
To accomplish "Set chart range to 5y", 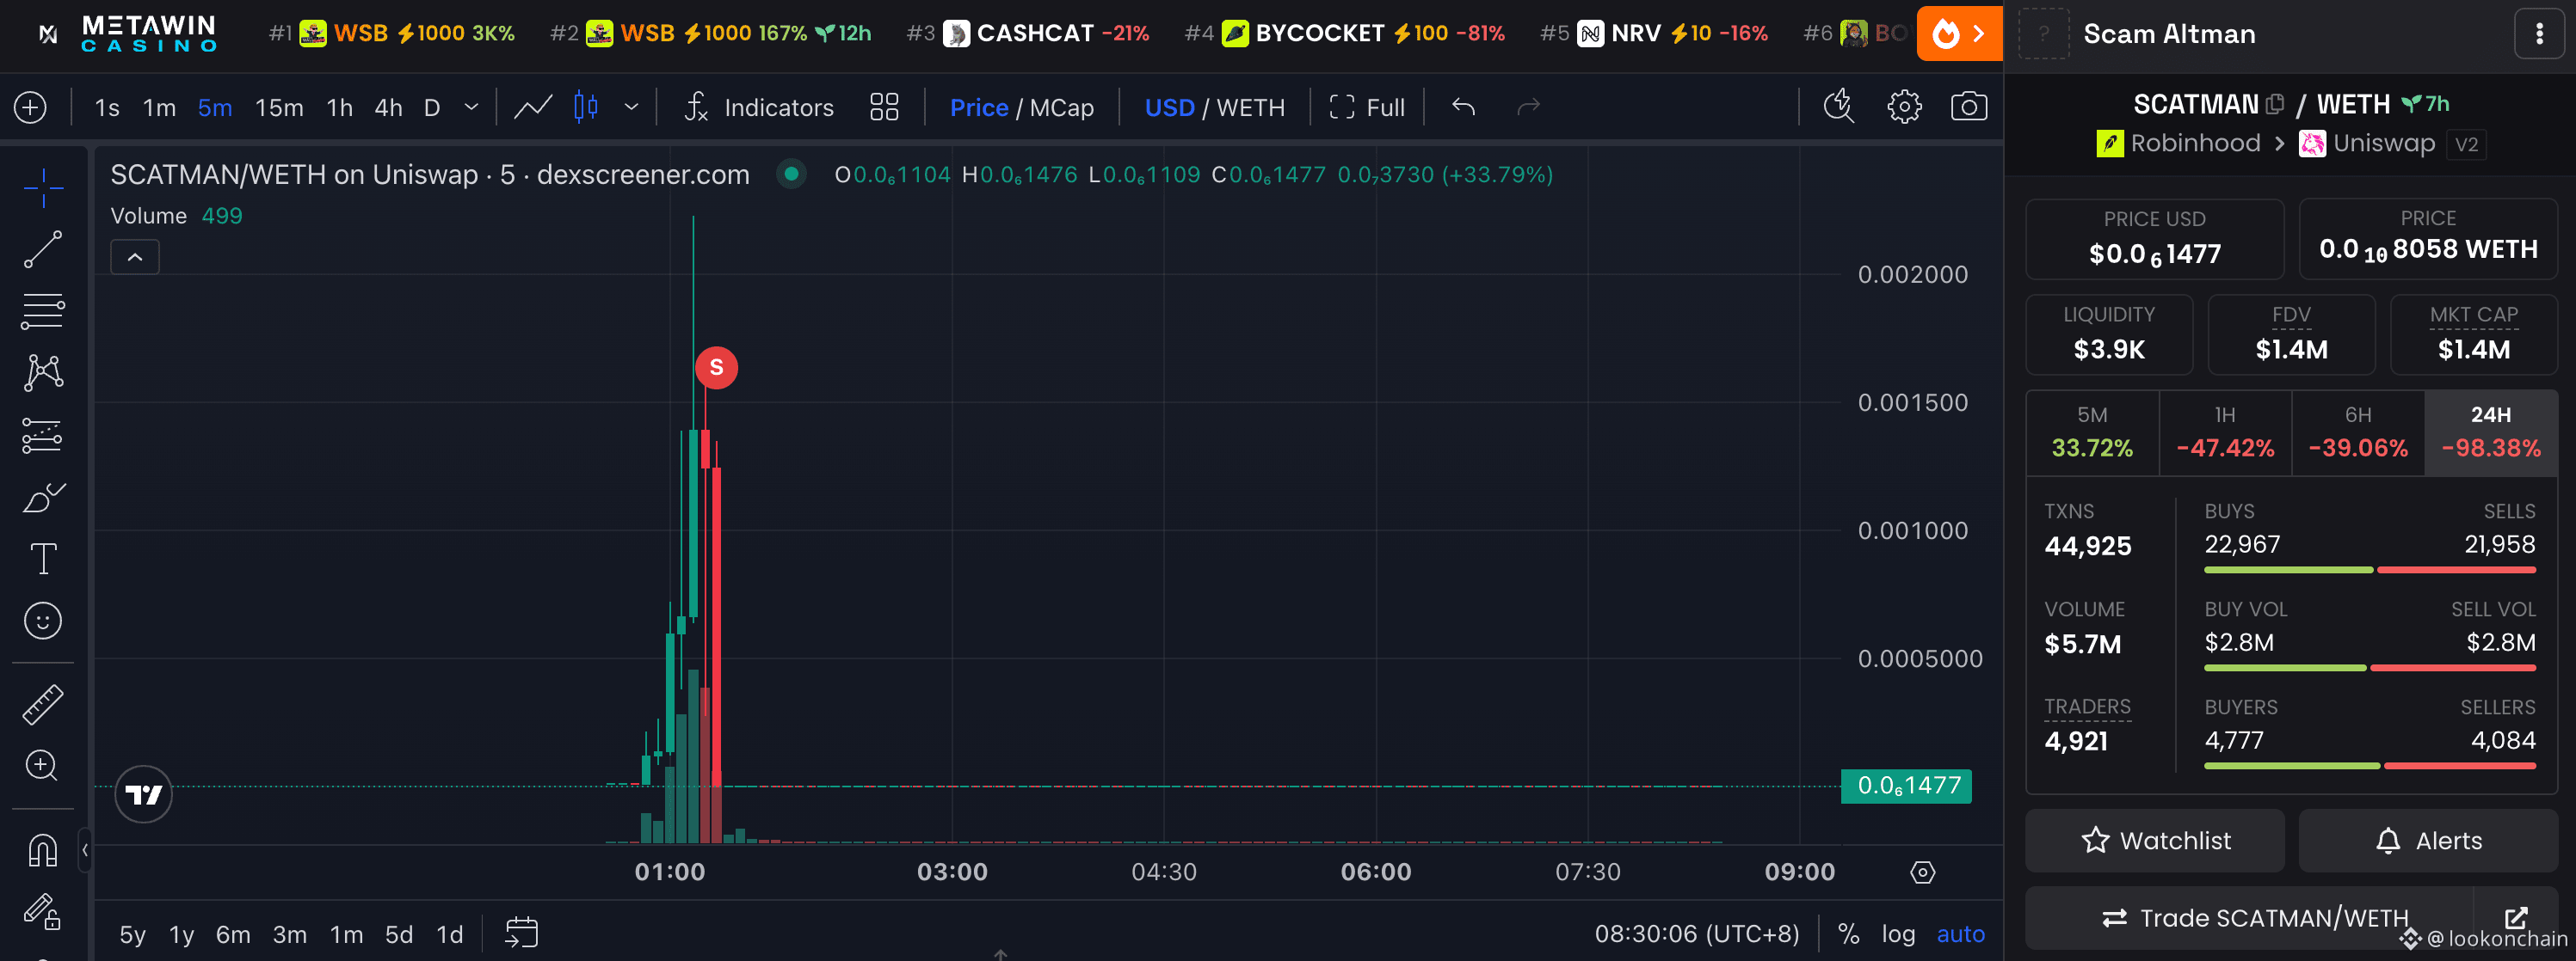I will [132, 934].
